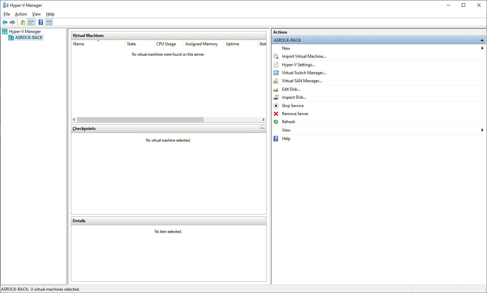Click the Hyper-V Manager tree root icon
Image resolution: width=487 pixels, height=293 pixels.
pos(5,32)
